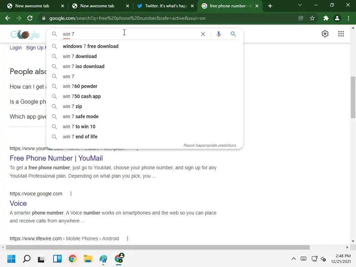Open the extensions puzzle icon
The width and height of the screenshot is (356, 267).
tap(326, 18)
